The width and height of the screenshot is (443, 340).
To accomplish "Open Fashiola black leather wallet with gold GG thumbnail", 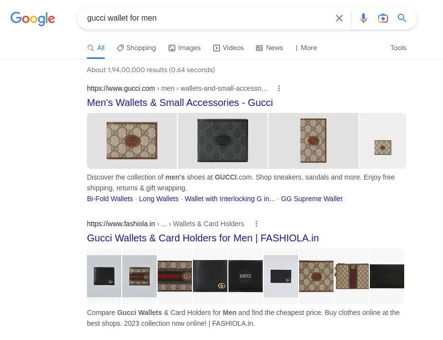I will point(210,276).
